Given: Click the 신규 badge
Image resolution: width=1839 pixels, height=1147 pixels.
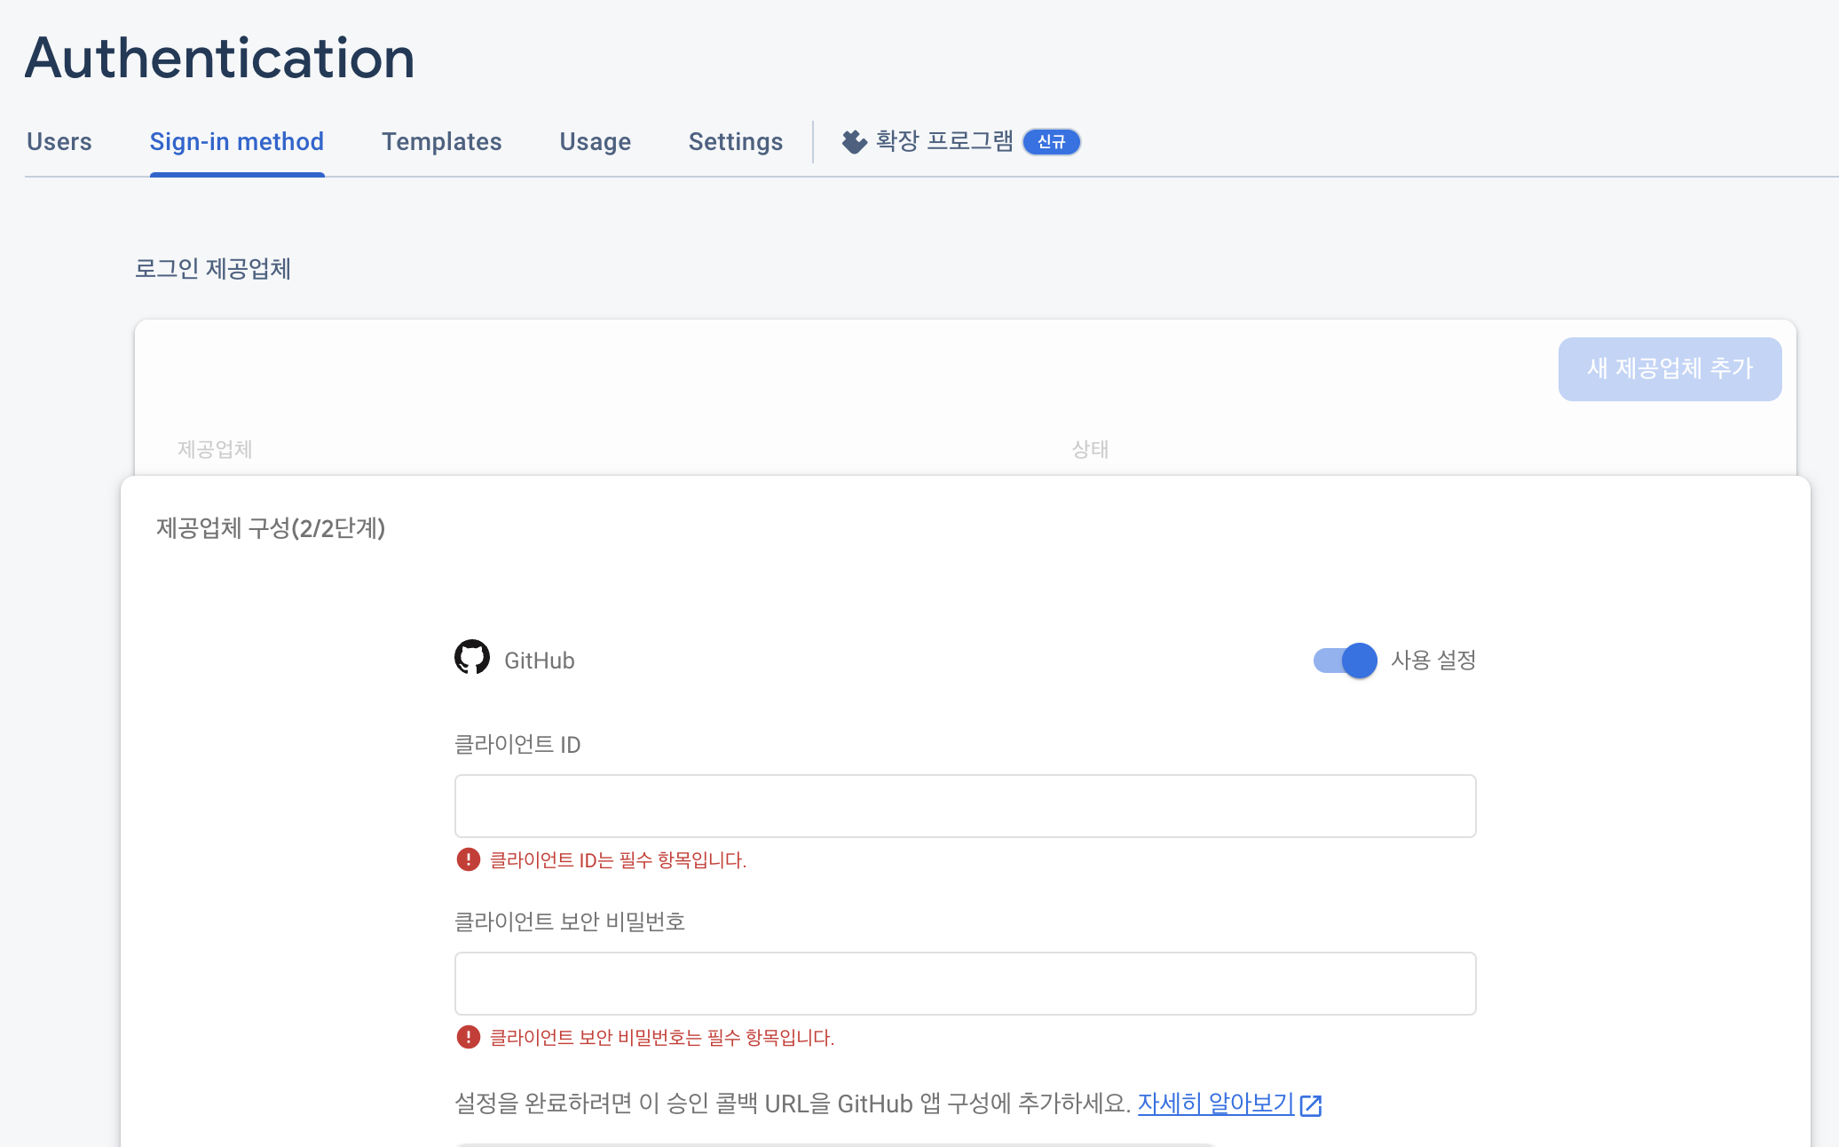Looking at the screenshot, I should pos(1051,142).
